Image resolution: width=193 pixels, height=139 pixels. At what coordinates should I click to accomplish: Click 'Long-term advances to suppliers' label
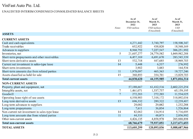click(22, 105)
